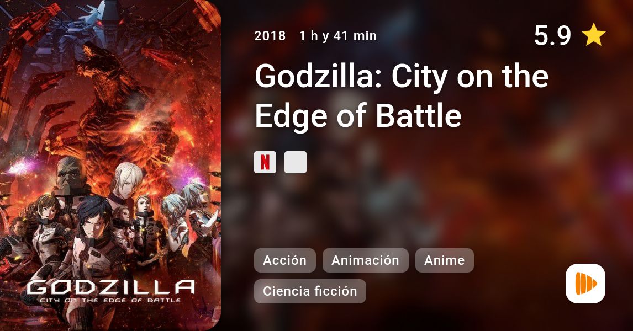Select the Animación genre tag
633x331 pixels.
(365, 260)
